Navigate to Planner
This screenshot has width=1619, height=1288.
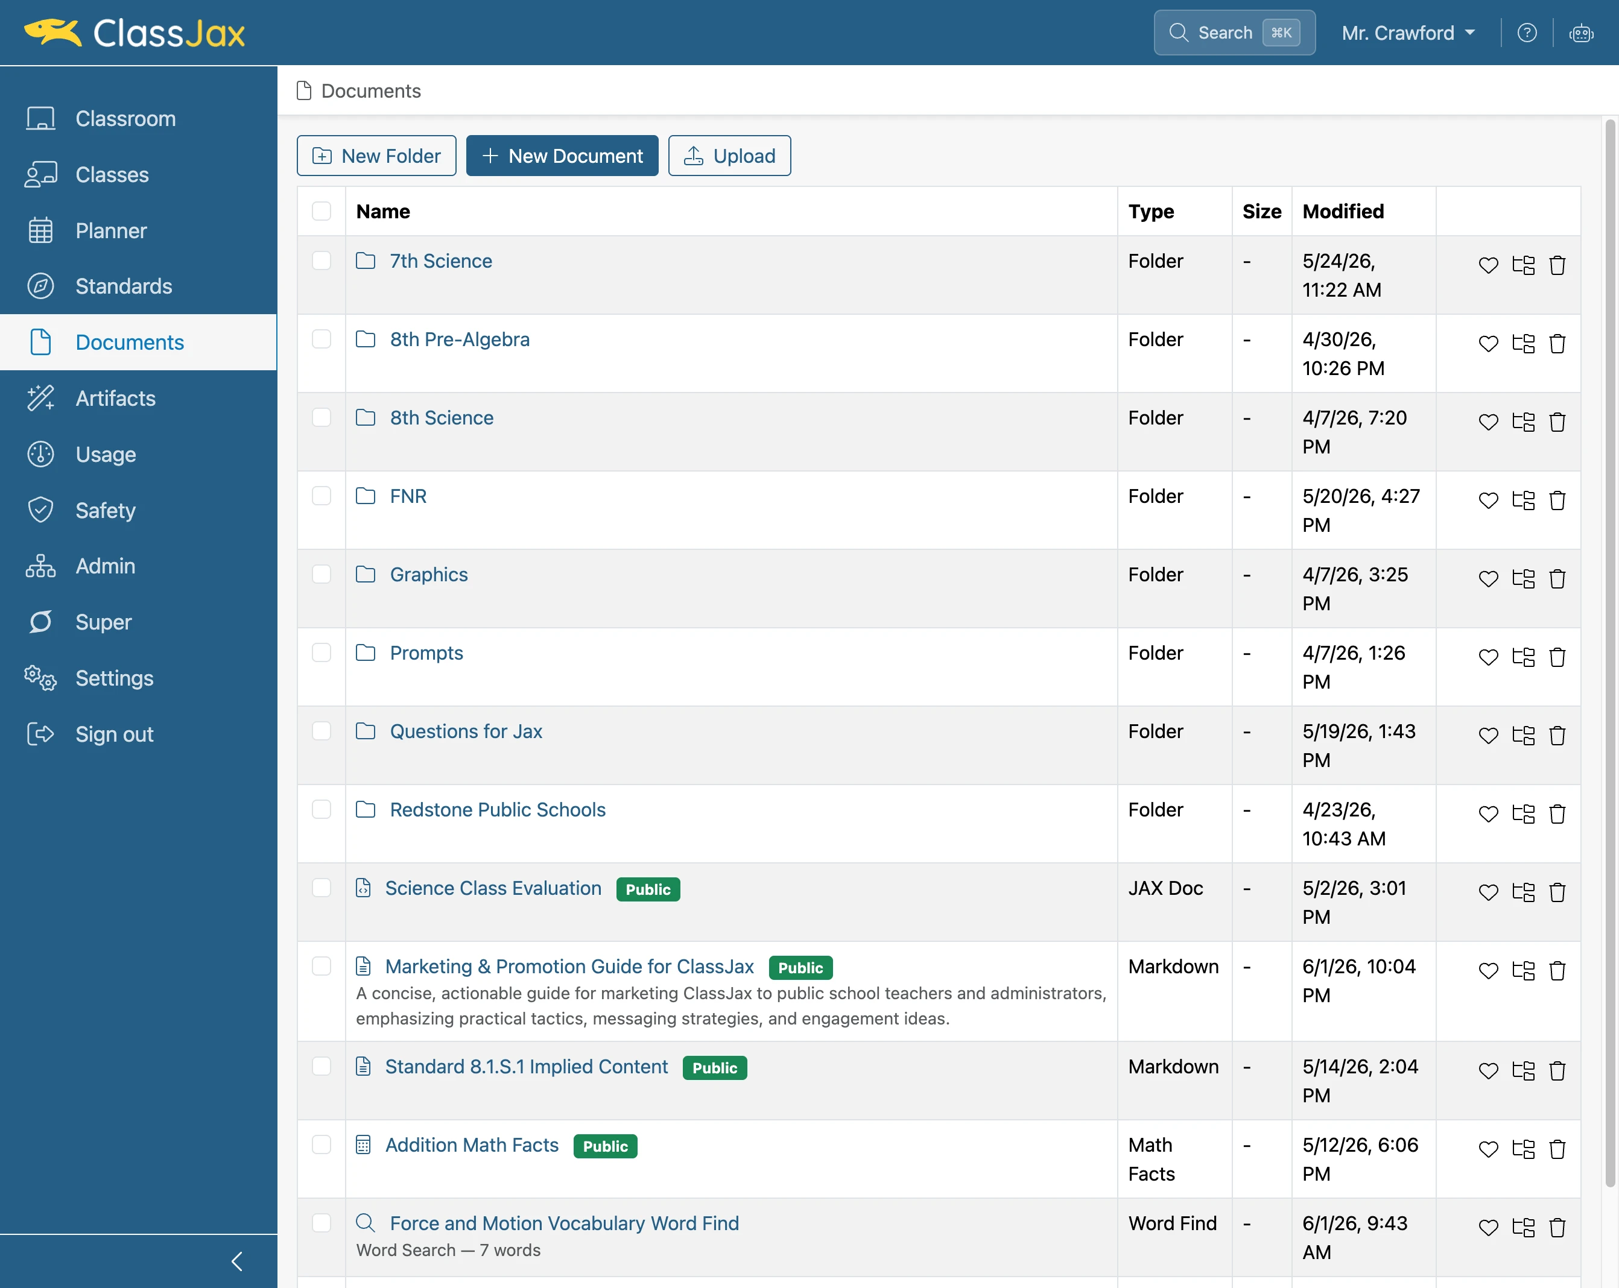tap(138, 230)
